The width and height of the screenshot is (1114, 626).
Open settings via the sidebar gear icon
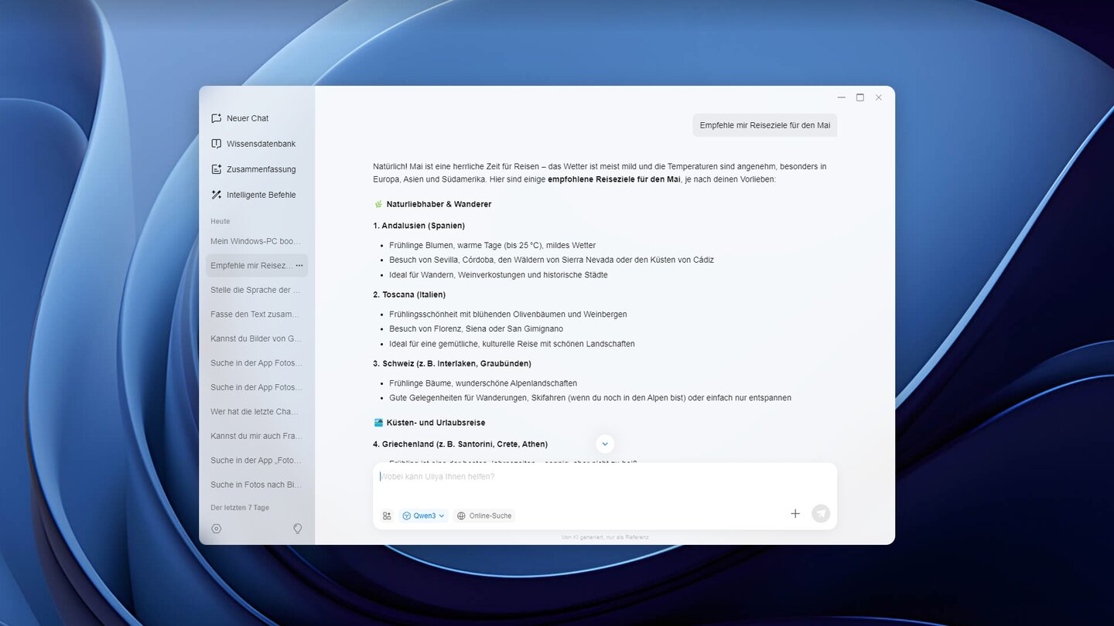[x=217, y=529]
